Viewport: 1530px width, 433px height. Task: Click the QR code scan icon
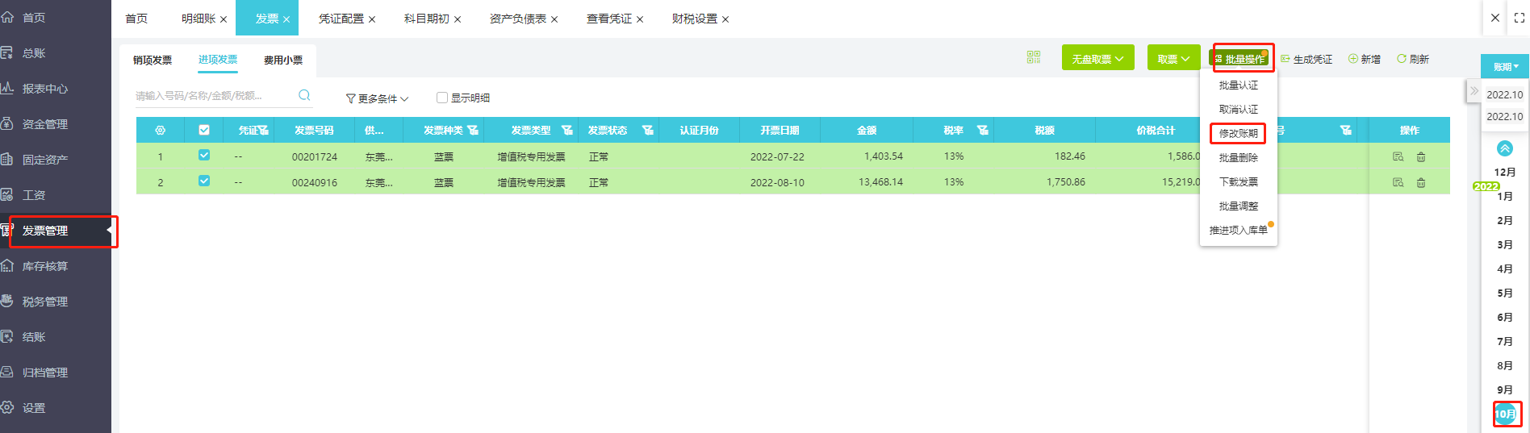coord(1033,57)
